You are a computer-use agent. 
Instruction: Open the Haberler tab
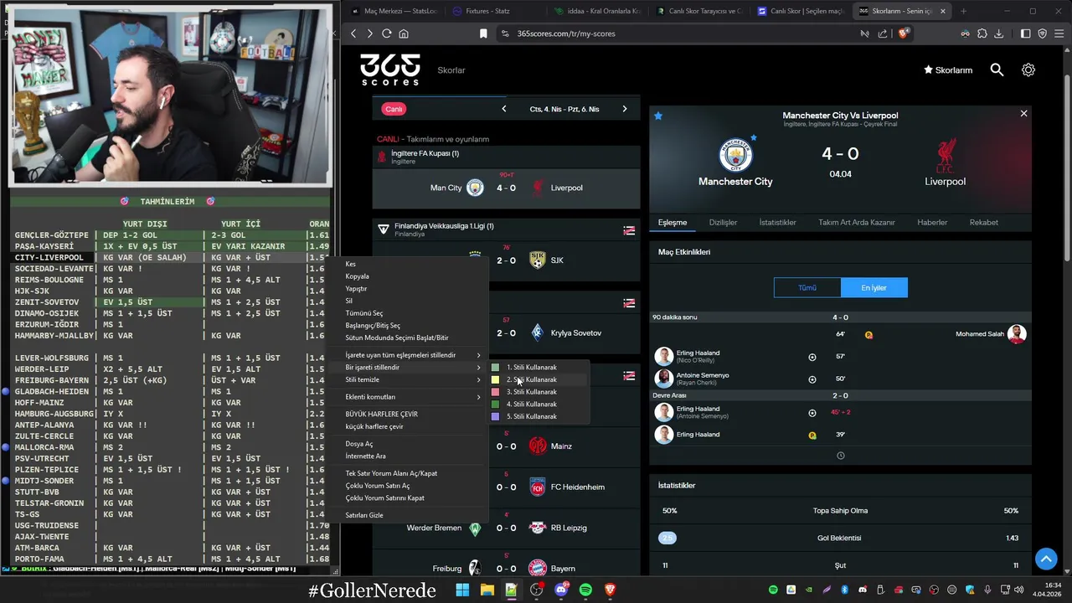coord(932,223)
